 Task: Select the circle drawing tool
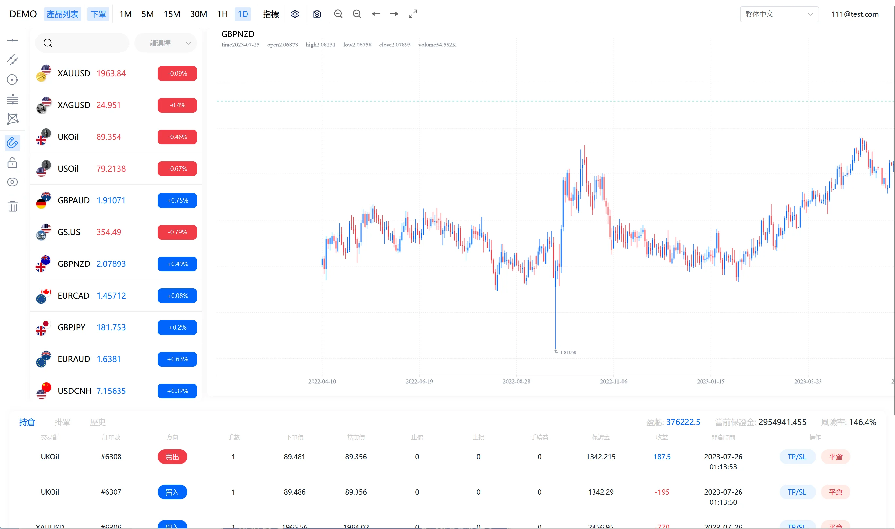click(x=12, y=80)
